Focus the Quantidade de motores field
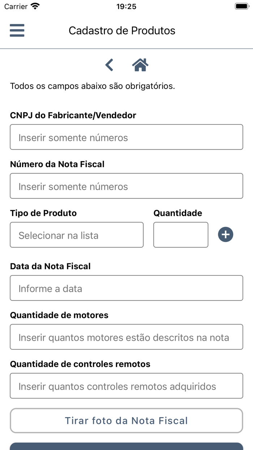Viewport: 253px width, 450px height. [126, 337]
